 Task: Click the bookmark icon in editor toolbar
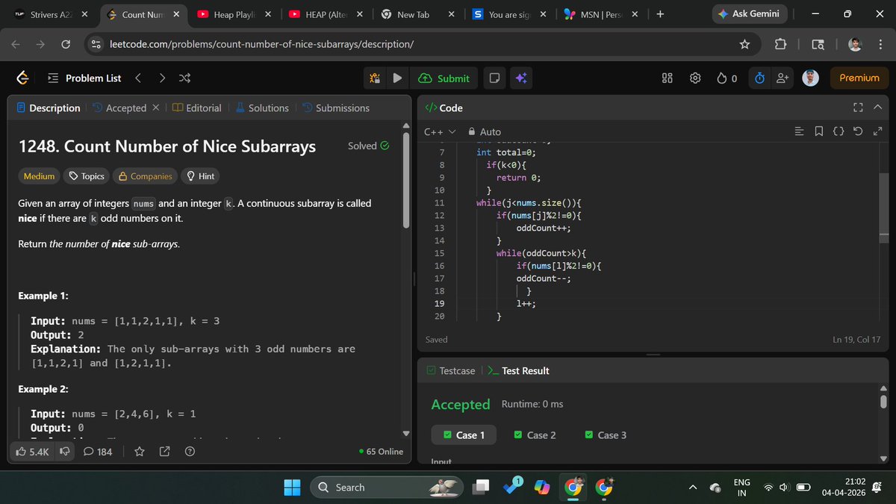click(819, 131)
